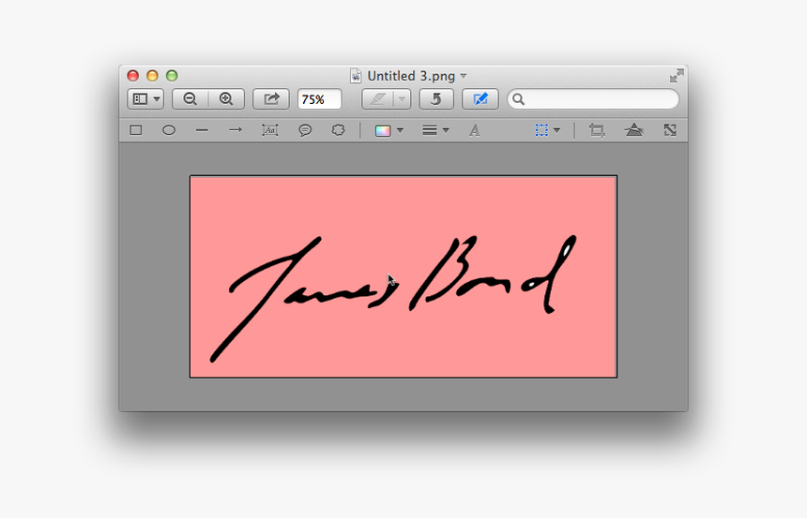This screenshot has width=807, height=518.
Task: Select the Line tool
Action: click(202, 130)
